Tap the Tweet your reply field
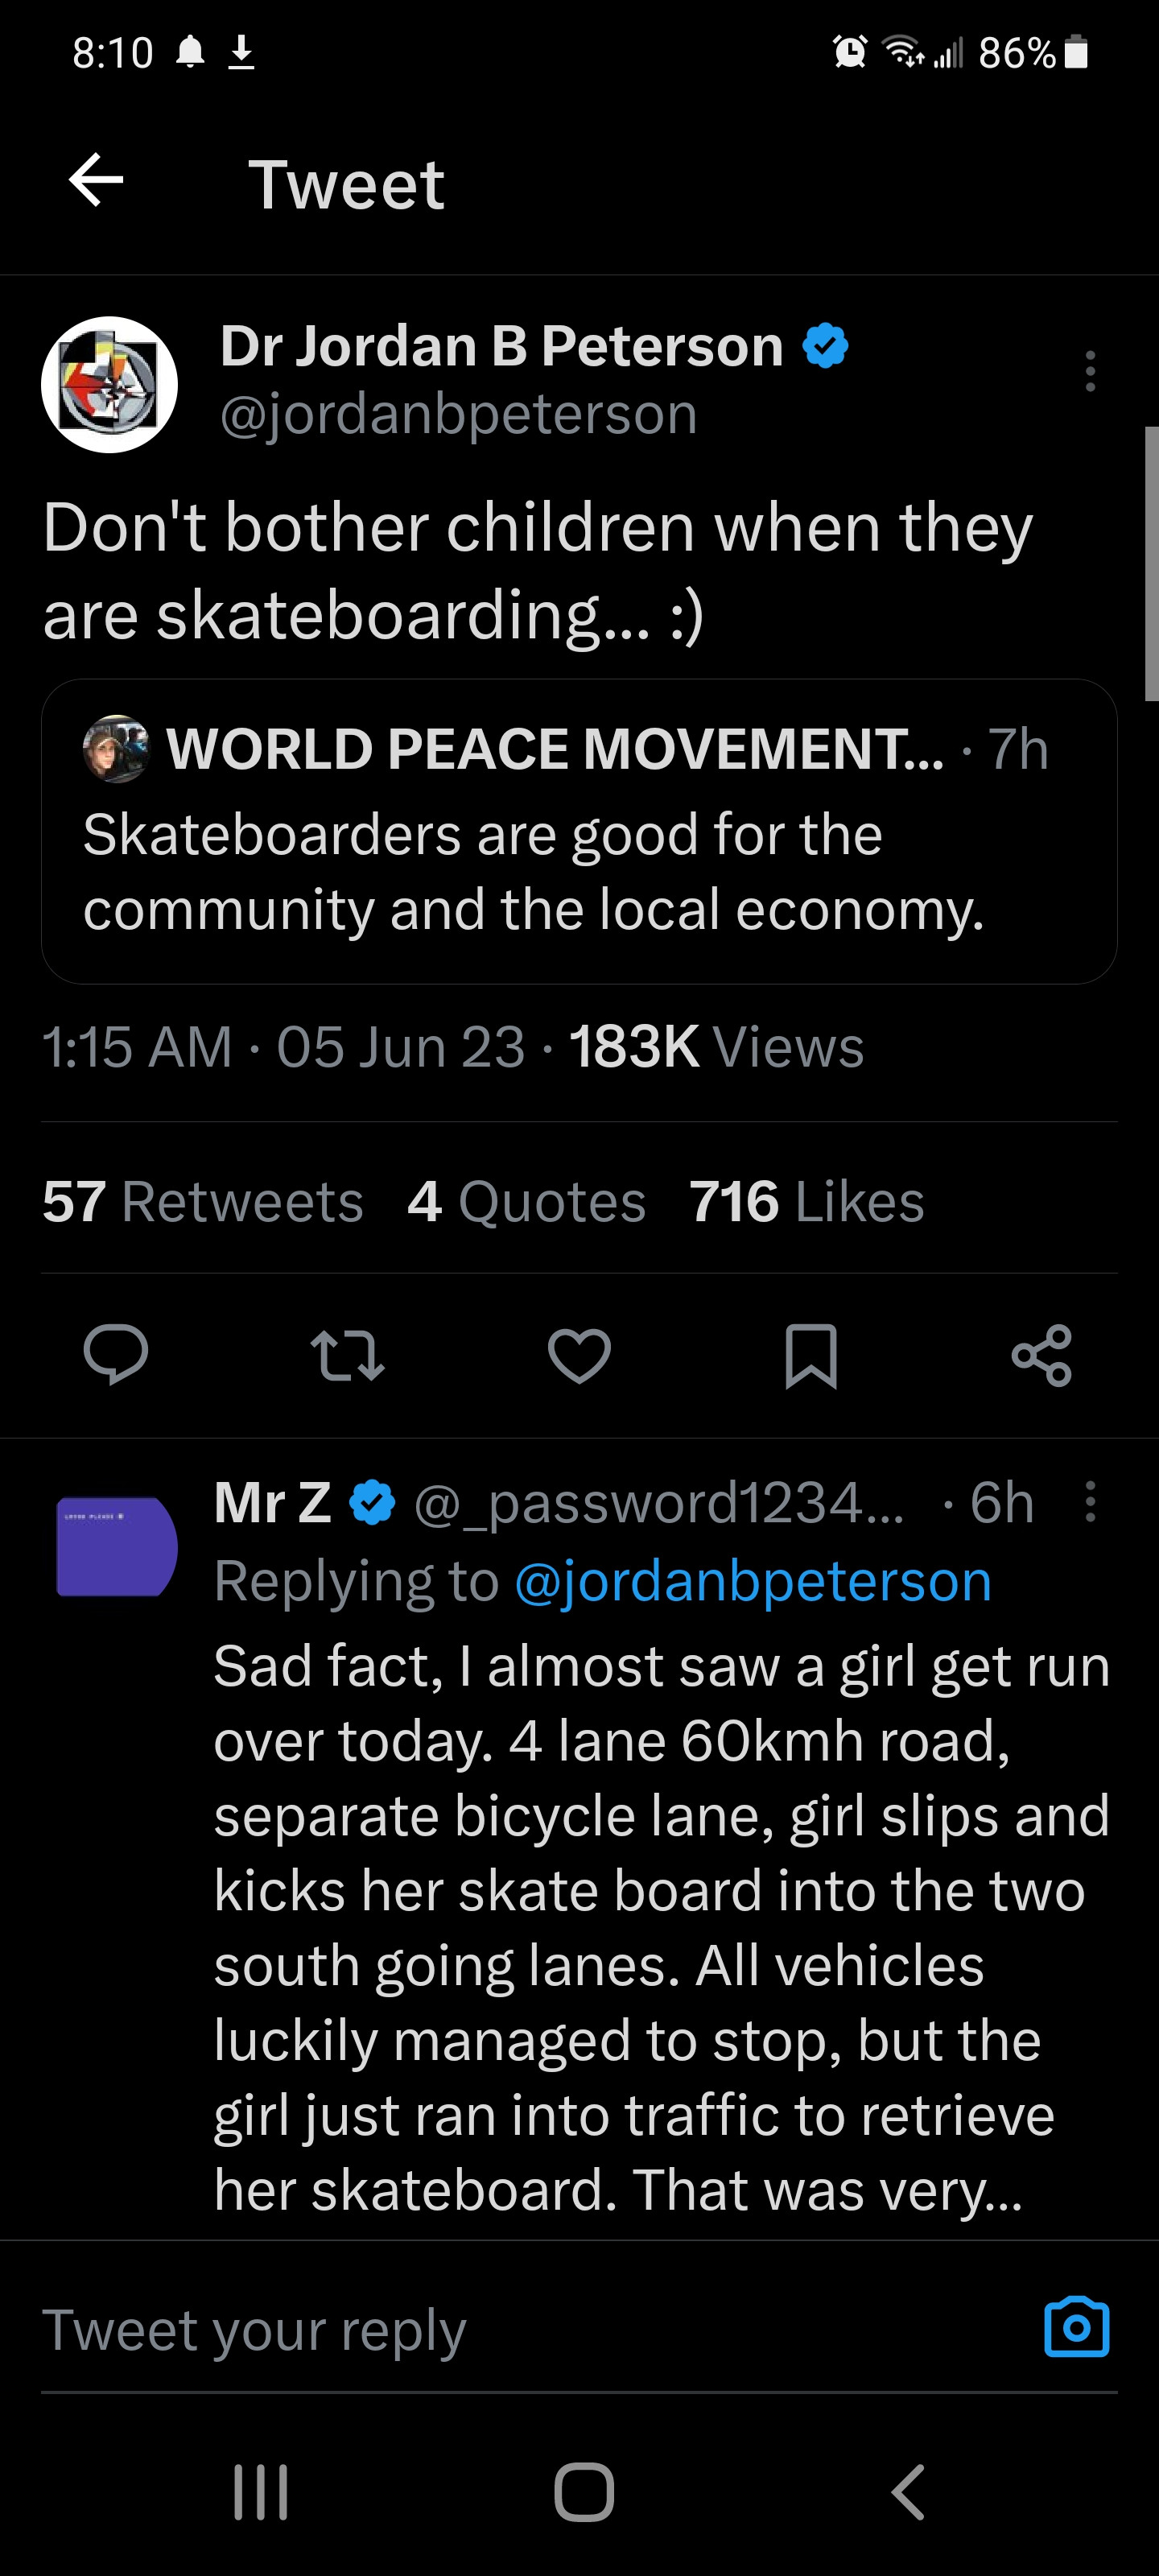 point(500,2330)
